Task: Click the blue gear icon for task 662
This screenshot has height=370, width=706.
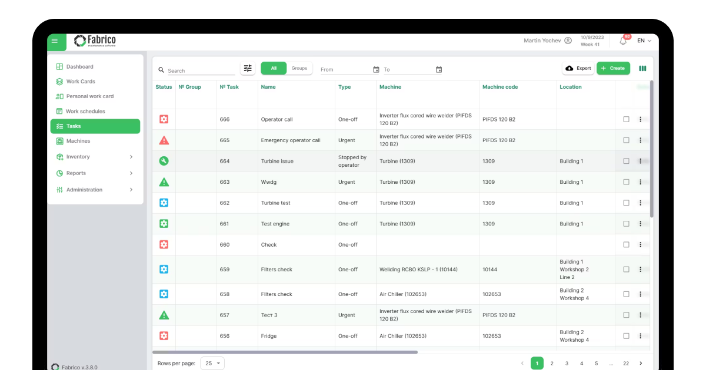Action: (x=164, y=203)
